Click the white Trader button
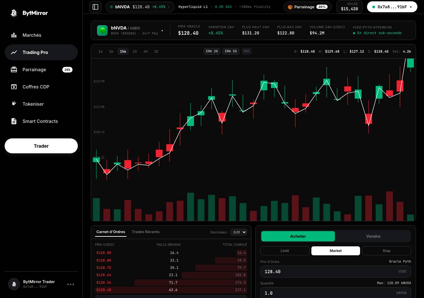Viewport: 424px width, 298px height. click(41, 146)
